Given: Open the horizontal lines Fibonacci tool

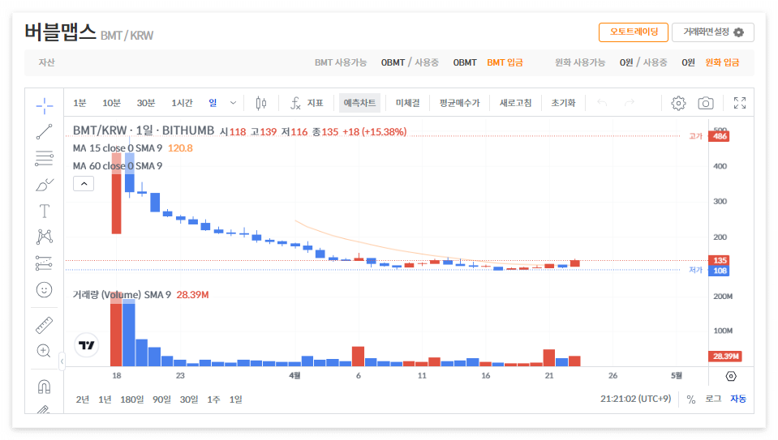Looking at the screenshot, I should click(x=44, y=159).
